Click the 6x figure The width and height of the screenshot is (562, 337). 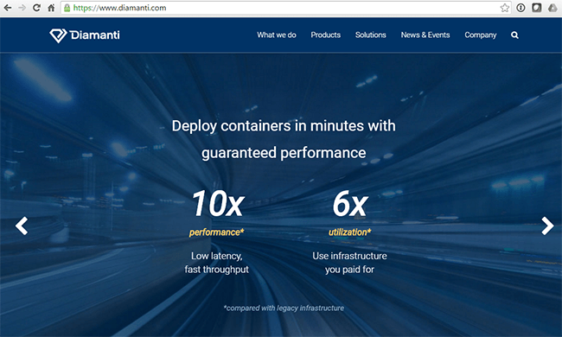tap(350, 203)
